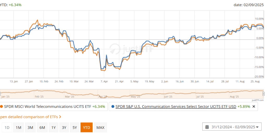Click the -15.00% y-axis label
The image size is (267, 133).
point(259,67)
